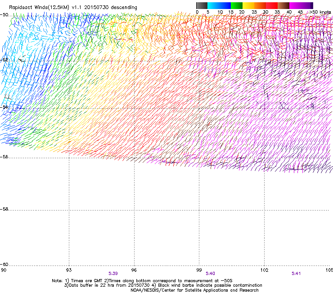Click the NOAA/NESDIS credit line
This screenshot has width=333, height=293.
(194, 290)
